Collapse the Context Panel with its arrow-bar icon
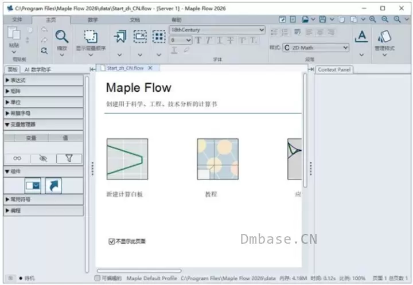This screenshot has width=413, height=285. 311,69
